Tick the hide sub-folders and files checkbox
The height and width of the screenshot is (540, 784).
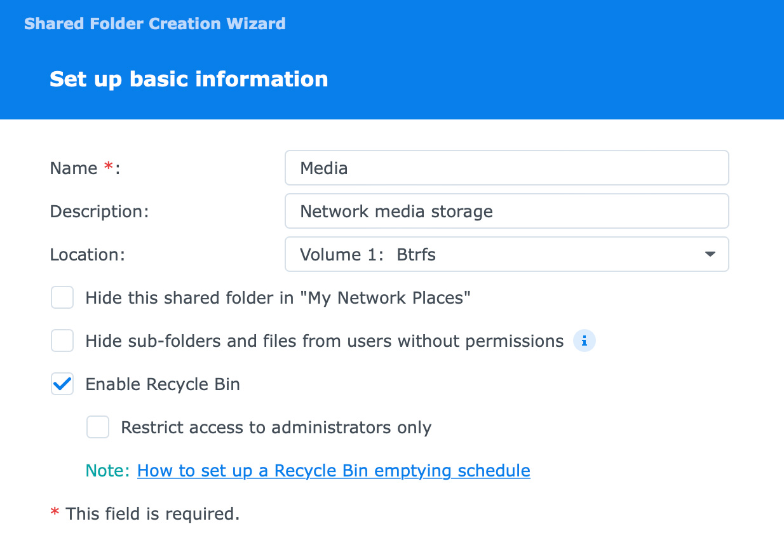click(x=62, y=341)
